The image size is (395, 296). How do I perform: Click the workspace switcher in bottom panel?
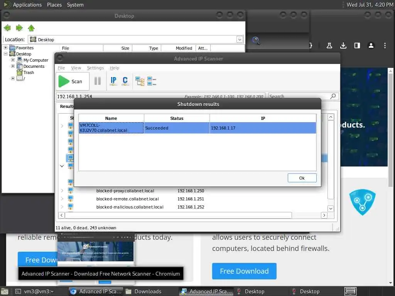pyautogui.click(x=350, y=291)
